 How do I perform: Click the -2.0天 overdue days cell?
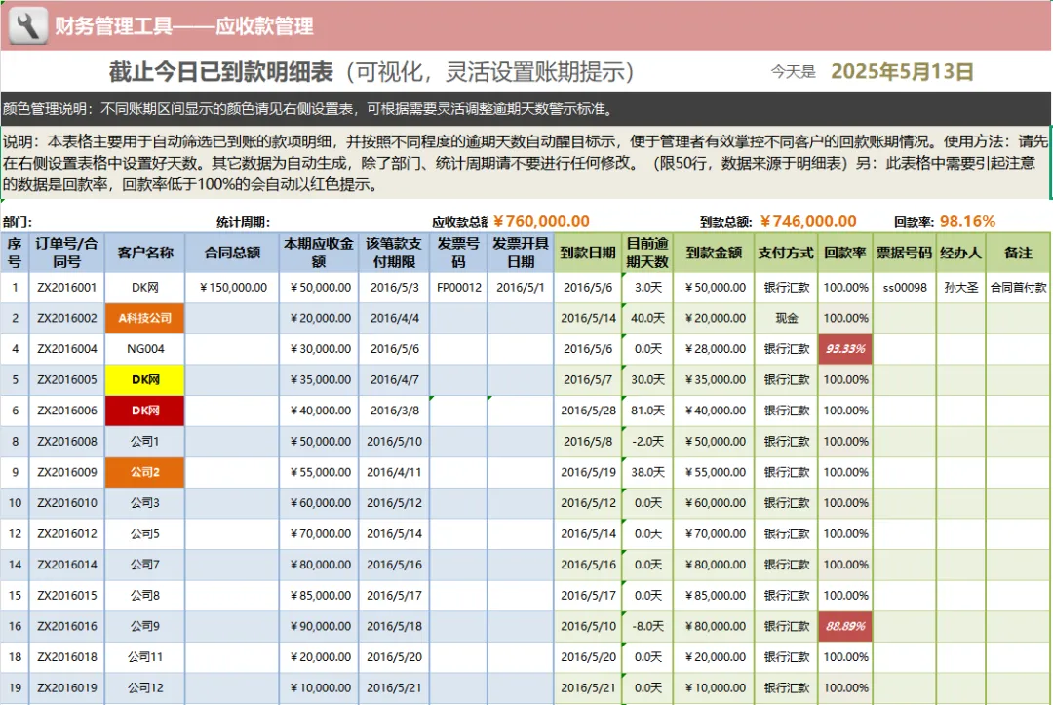pyautogui.click(x=648, y=442)
